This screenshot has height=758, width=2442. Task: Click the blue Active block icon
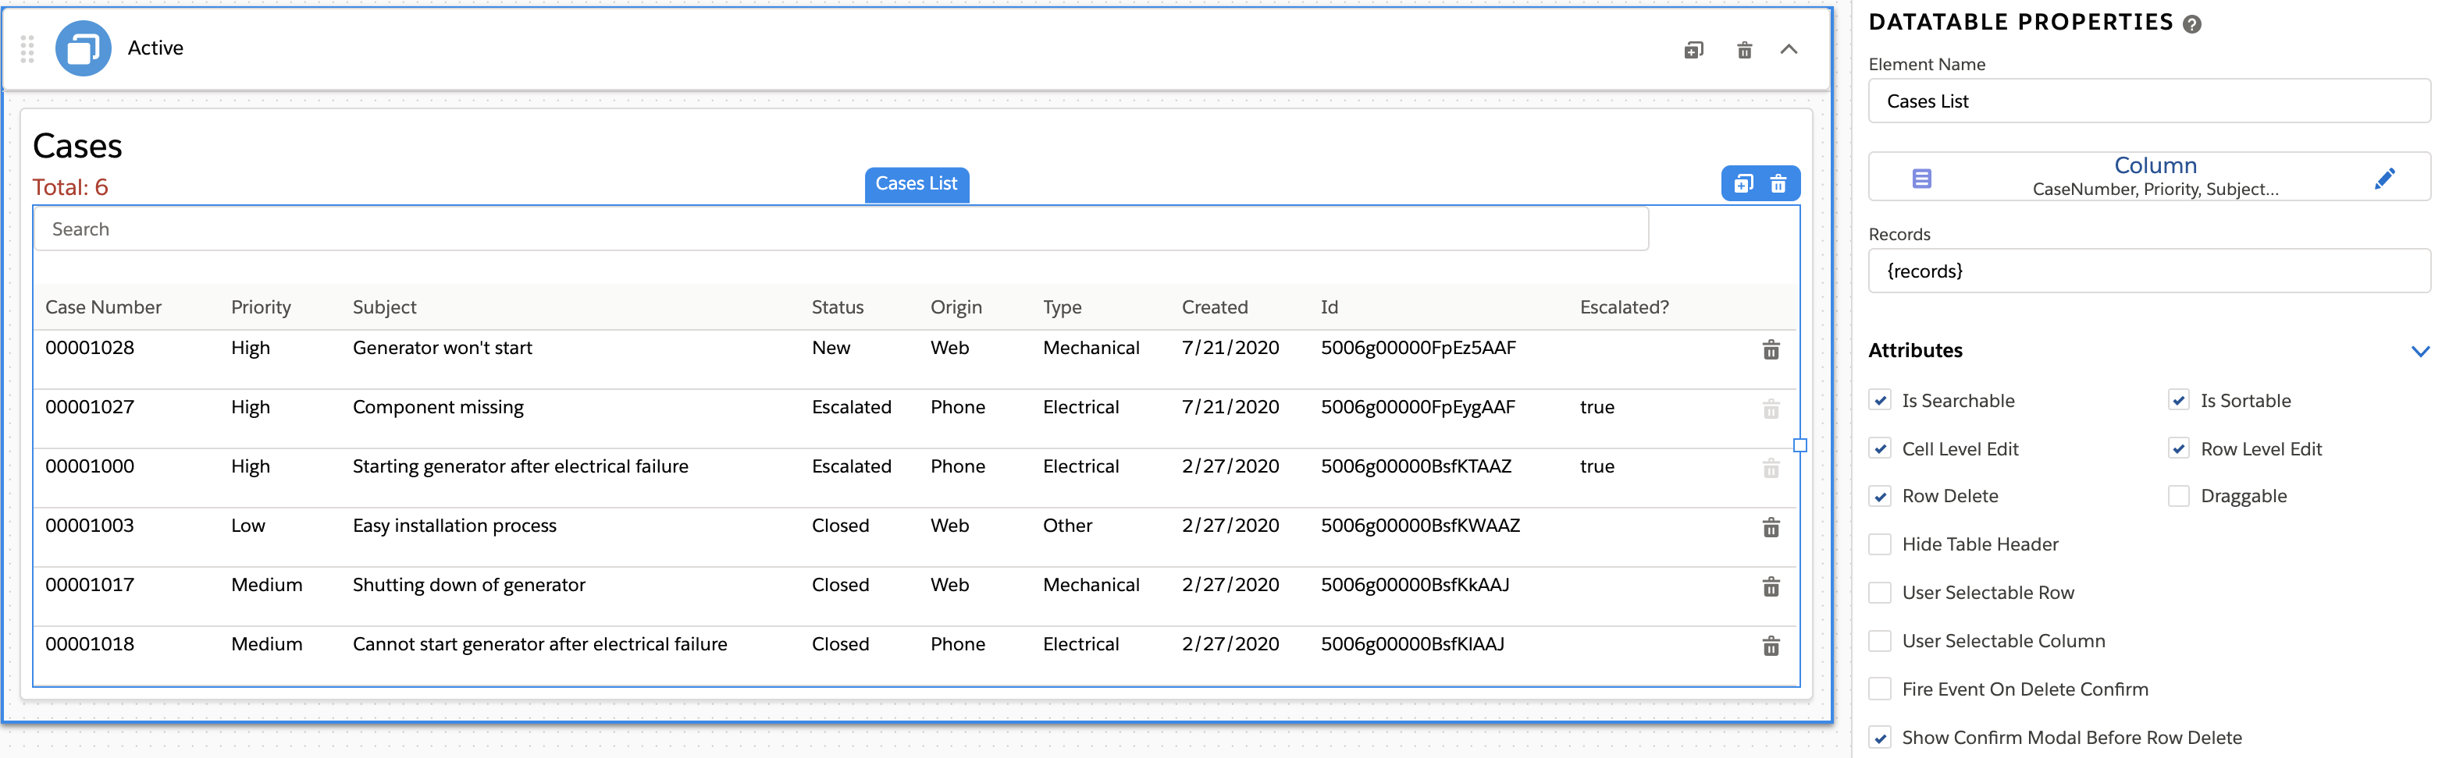[x=84, y=48]
